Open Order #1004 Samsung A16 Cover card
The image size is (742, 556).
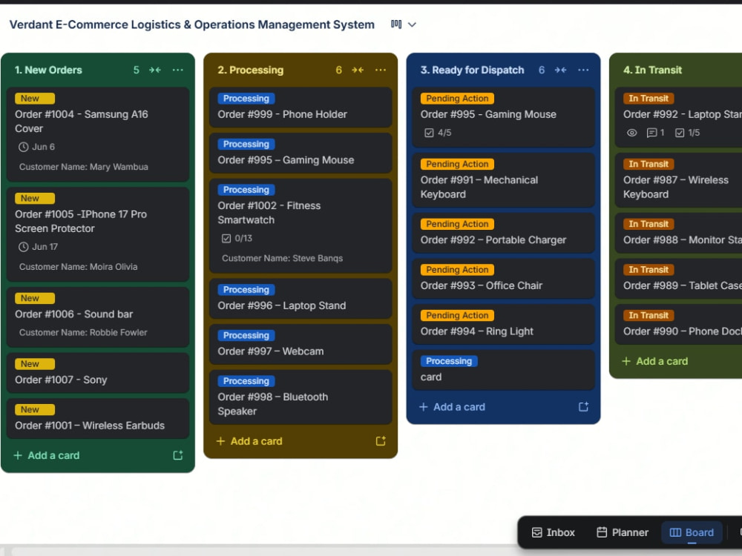click(x=98, y=135)
